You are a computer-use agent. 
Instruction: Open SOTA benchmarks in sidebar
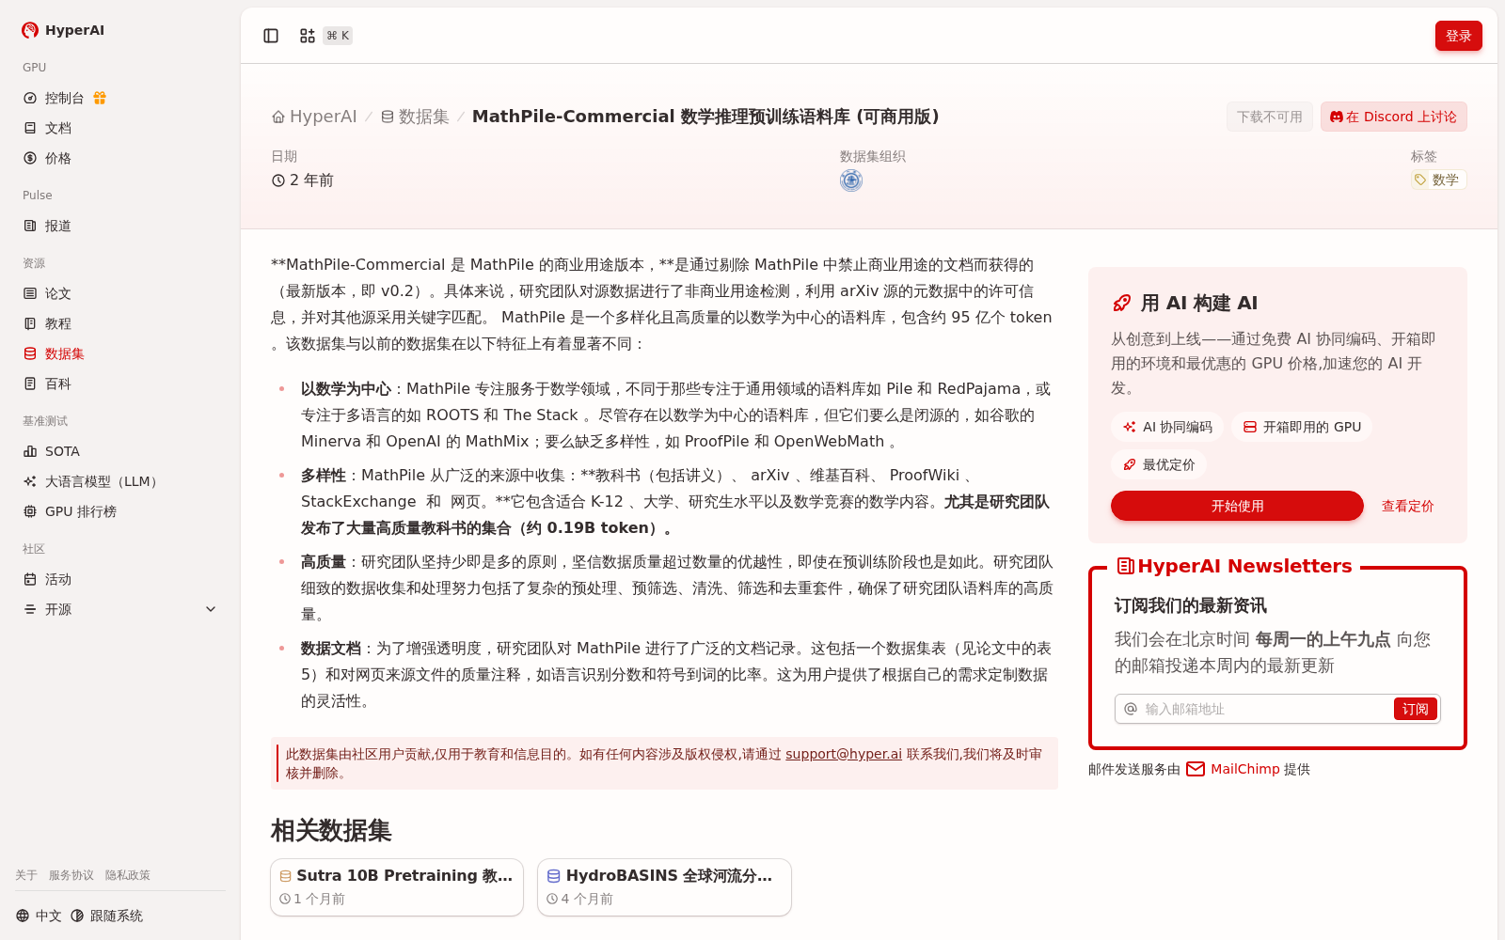pyautogui.click(x=62, y=451)
